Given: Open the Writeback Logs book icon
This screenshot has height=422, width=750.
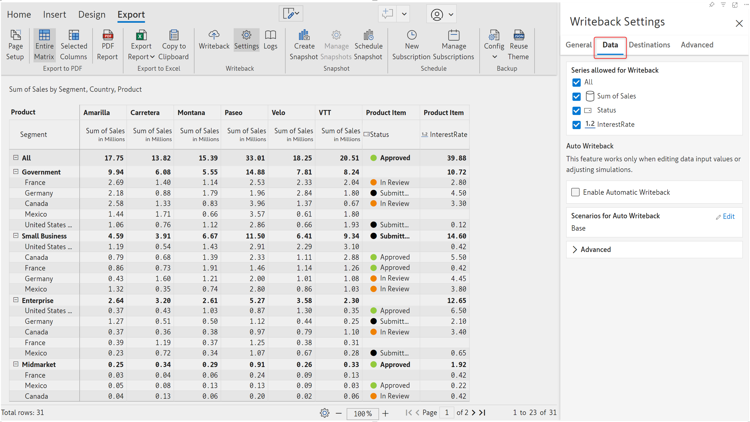Looking at the screenshot, I should (x=270, y=35).
